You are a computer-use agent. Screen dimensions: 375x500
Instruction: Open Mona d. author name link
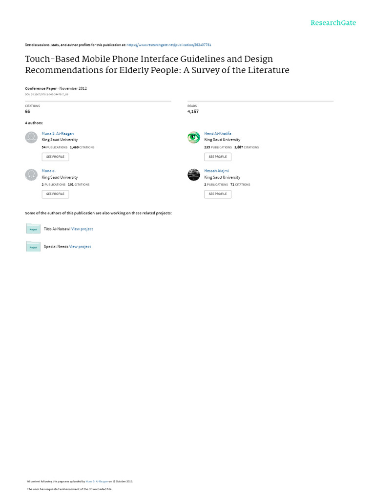click(48, 171)
